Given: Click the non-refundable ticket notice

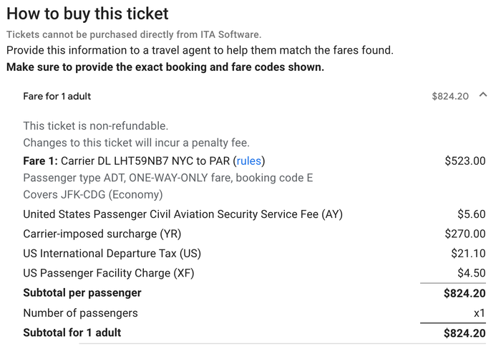Looking at the screenshot, I should pyautogui.click(x=95, y=125).
